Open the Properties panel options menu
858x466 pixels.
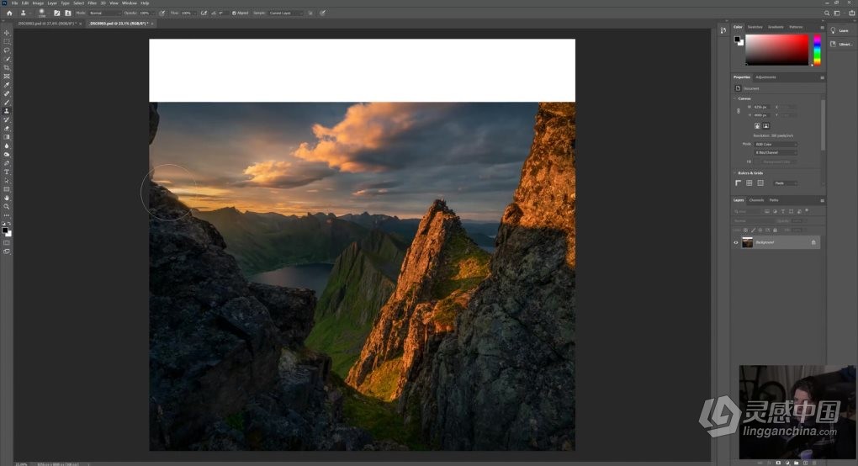click(x=822, y=77)
